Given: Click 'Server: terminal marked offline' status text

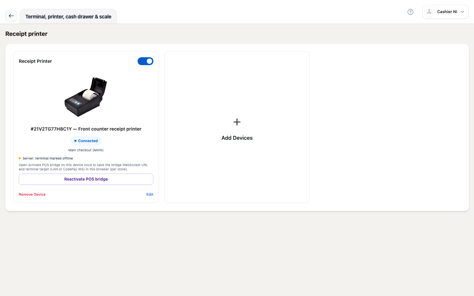Looking at the screenshot, I should (x=48, y=158).
